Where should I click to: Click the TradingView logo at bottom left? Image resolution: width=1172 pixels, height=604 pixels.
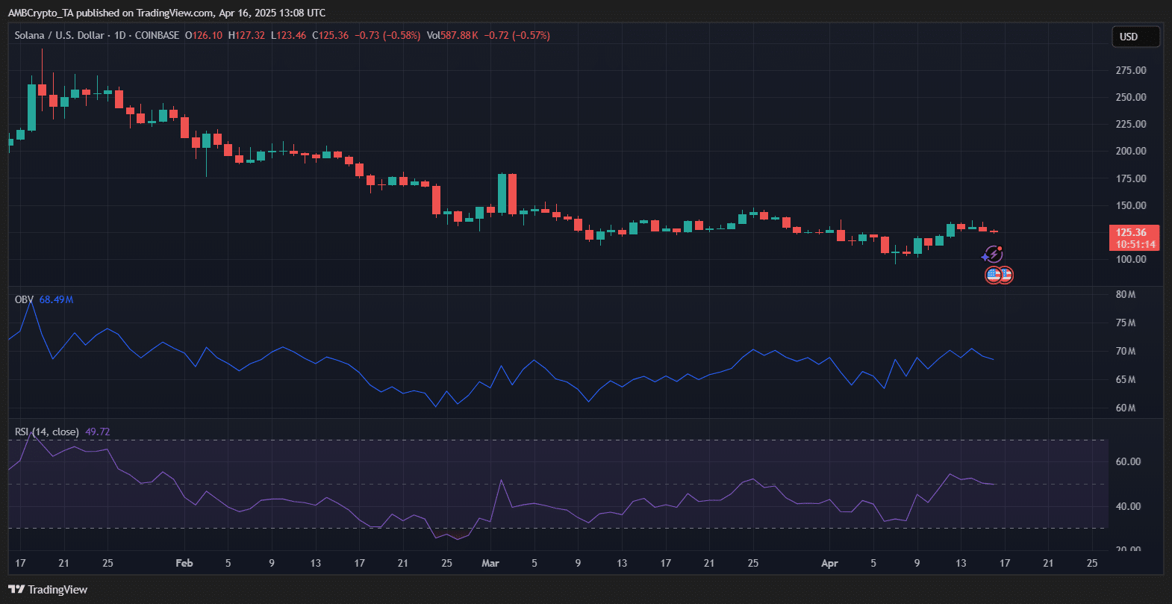click(48, 590)
